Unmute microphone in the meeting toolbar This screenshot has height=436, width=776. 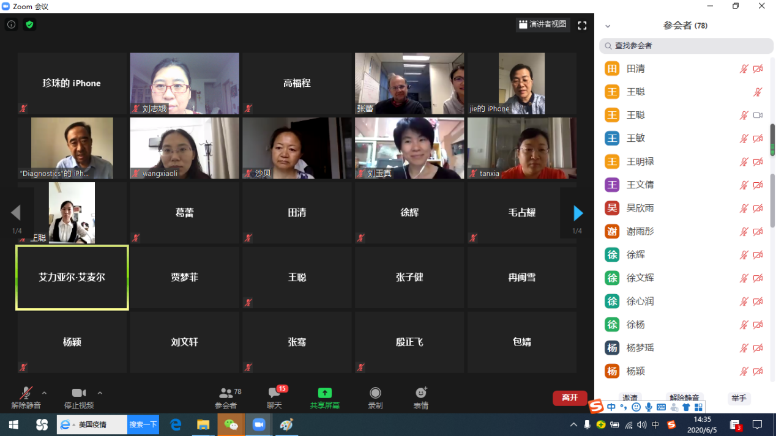pos(26,397)
